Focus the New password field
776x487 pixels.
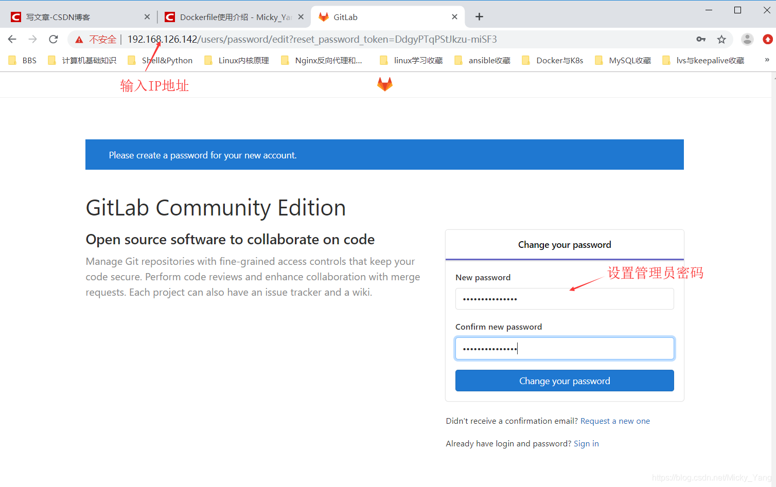[565, 299]
